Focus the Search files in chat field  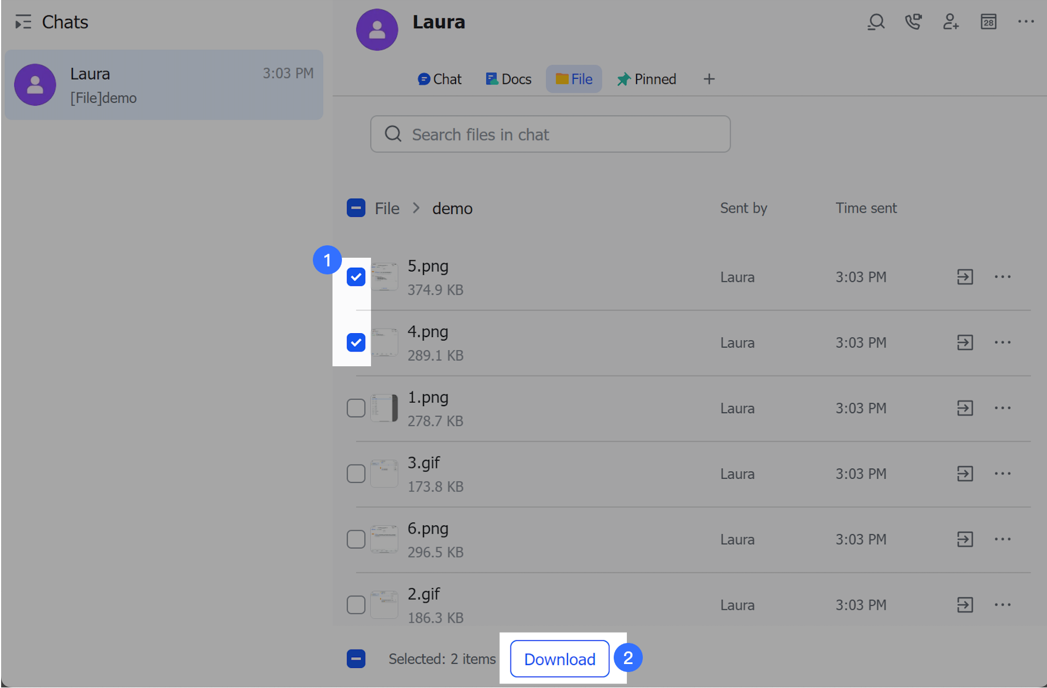(x=550, y=135)
